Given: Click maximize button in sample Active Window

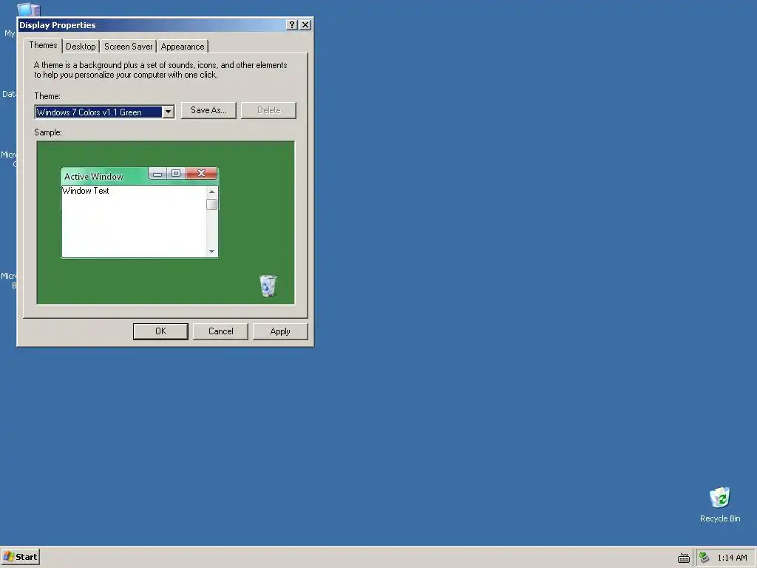Looking at the screenshot, I should [176, 173].
